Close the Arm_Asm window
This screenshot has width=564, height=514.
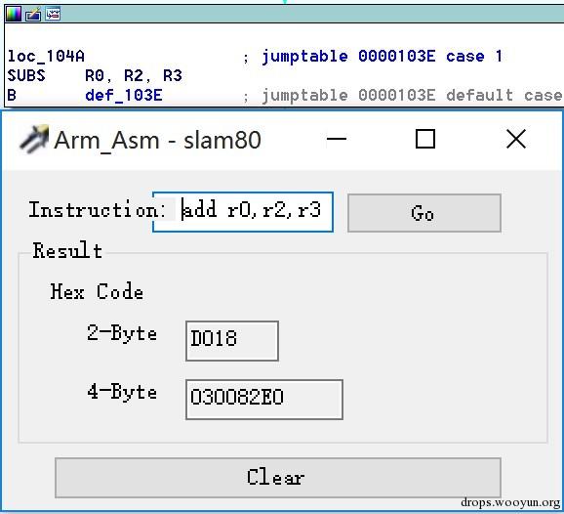[x=516, y=139]
